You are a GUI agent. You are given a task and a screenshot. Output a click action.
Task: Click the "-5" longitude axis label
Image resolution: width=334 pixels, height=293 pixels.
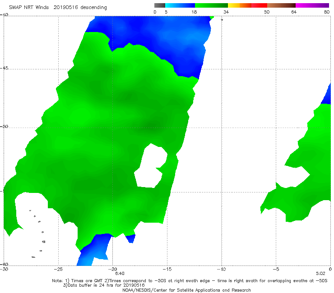click(x=276, y=269)
